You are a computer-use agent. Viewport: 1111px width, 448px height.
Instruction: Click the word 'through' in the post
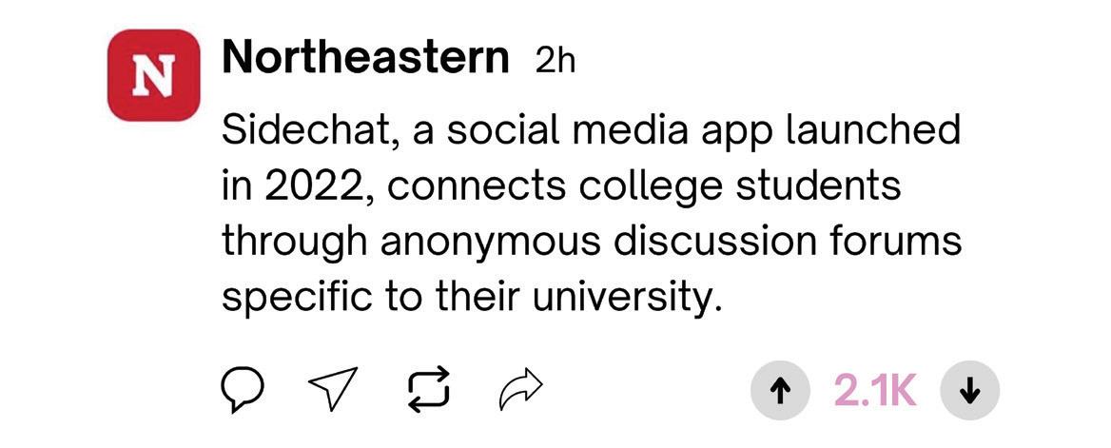[294, 242]
